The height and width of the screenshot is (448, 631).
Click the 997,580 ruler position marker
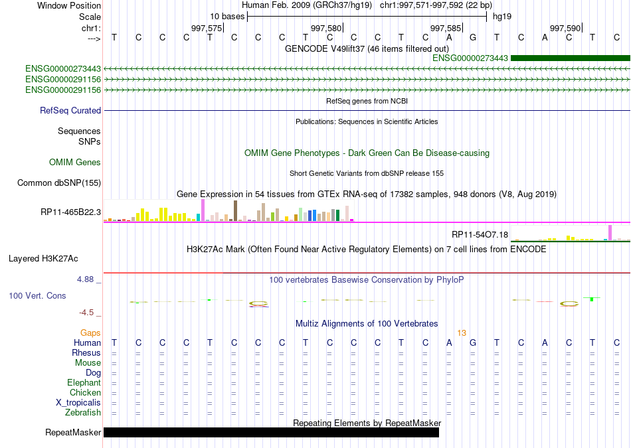click(326, 28)
